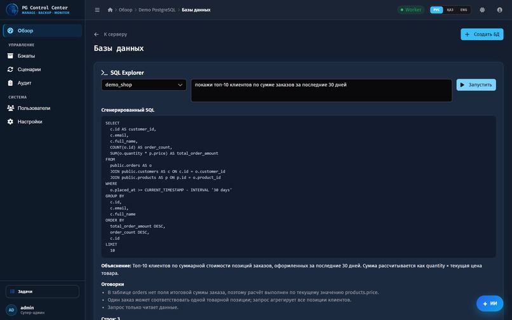Screen dimensions: 512x320
Task: Open the Настройки sidebar section
Action: click(43, 121)
